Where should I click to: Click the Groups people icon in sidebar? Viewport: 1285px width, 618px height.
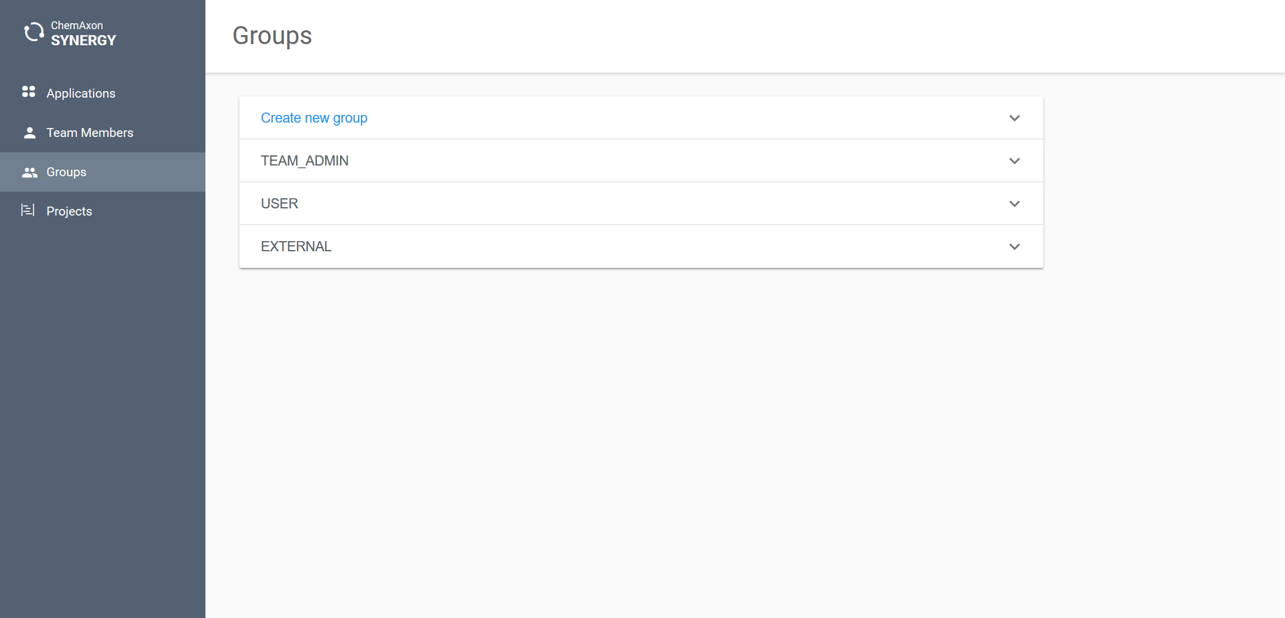(29, 173)
